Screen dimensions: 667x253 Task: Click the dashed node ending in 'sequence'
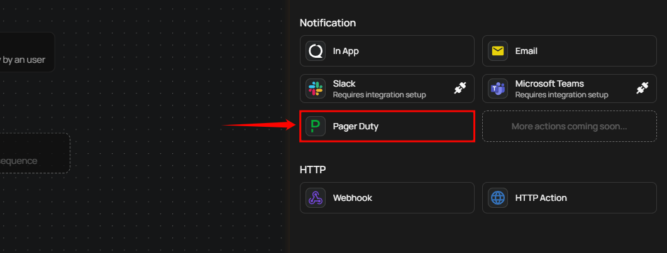35,153
